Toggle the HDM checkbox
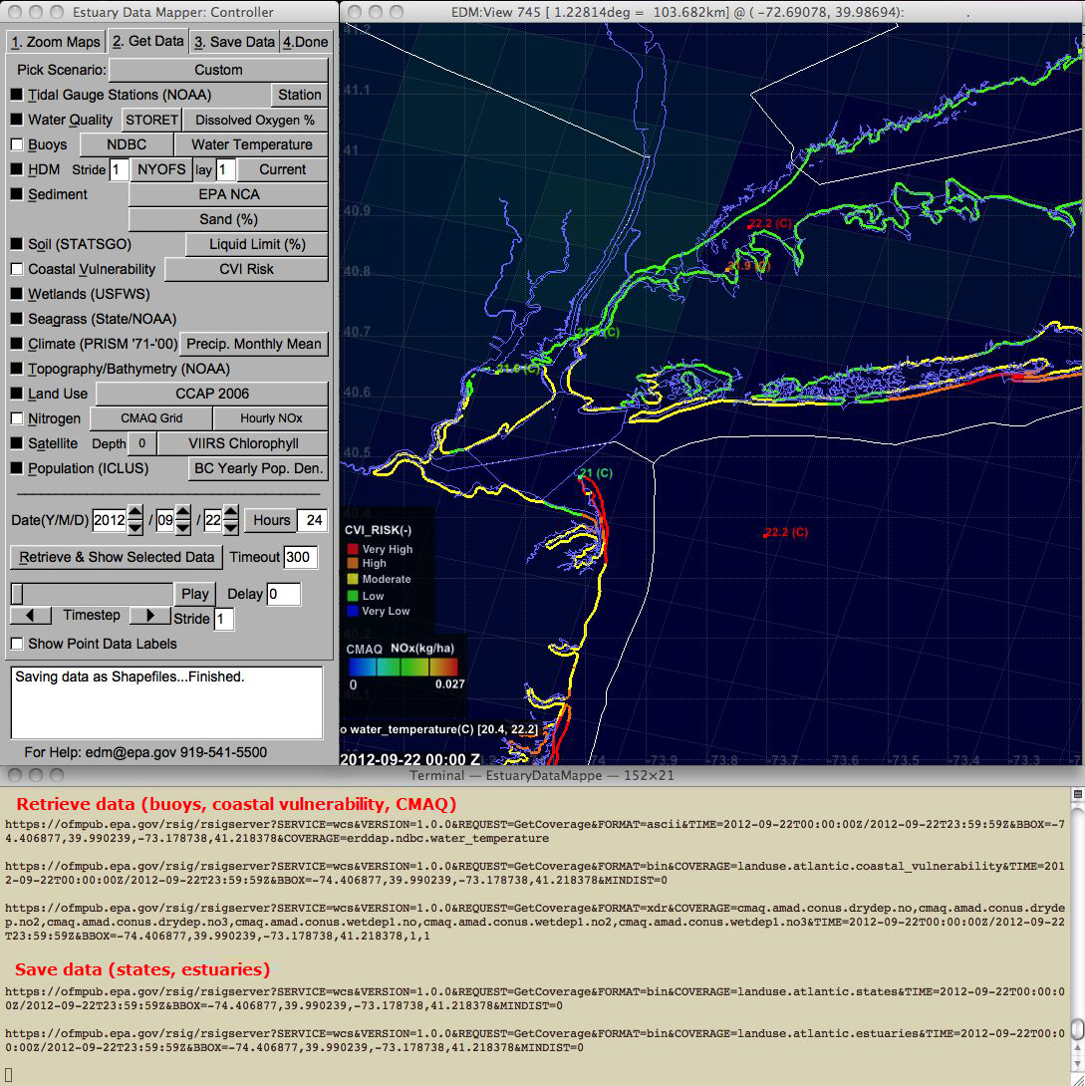This screenshot has width=1085, height=1086. pos(17,169)
